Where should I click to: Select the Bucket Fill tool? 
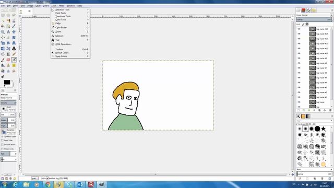[3, 54]
